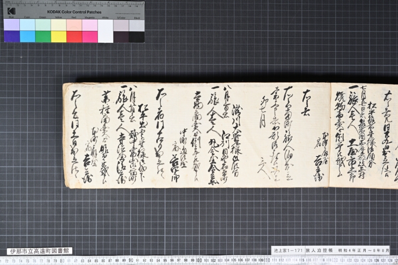Click the 池上家1-171 caption
Viewport: 398px width, 265px height.
288,251
